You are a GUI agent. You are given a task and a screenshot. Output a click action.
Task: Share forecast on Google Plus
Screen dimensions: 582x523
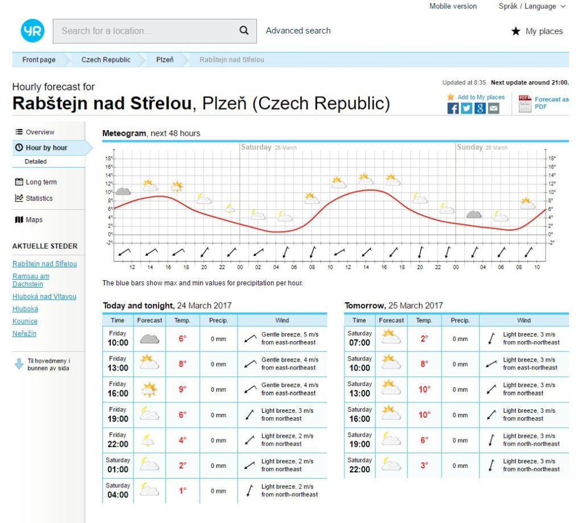point(480,108)
